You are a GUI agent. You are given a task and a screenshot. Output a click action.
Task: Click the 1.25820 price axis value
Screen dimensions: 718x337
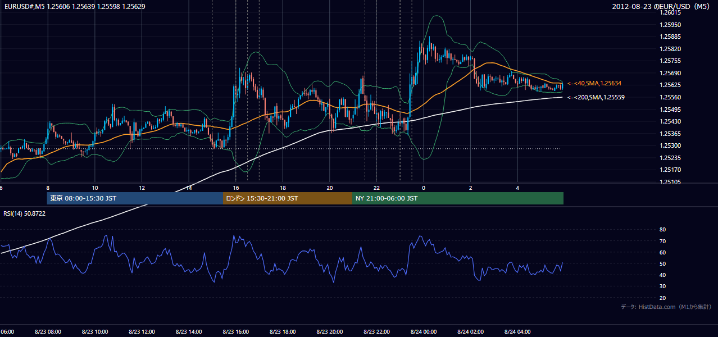(670, 49)
